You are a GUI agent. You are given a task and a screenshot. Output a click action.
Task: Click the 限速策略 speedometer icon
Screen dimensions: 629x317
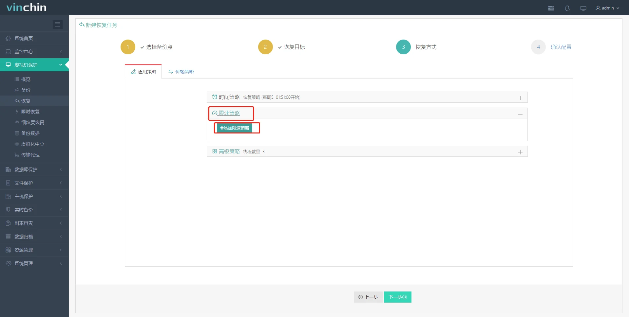tap(215, 113)
